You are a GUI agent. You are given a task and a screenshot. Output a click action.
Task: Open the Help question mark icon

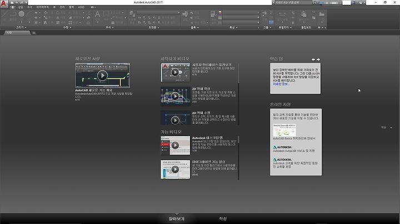tap(361, 3)
